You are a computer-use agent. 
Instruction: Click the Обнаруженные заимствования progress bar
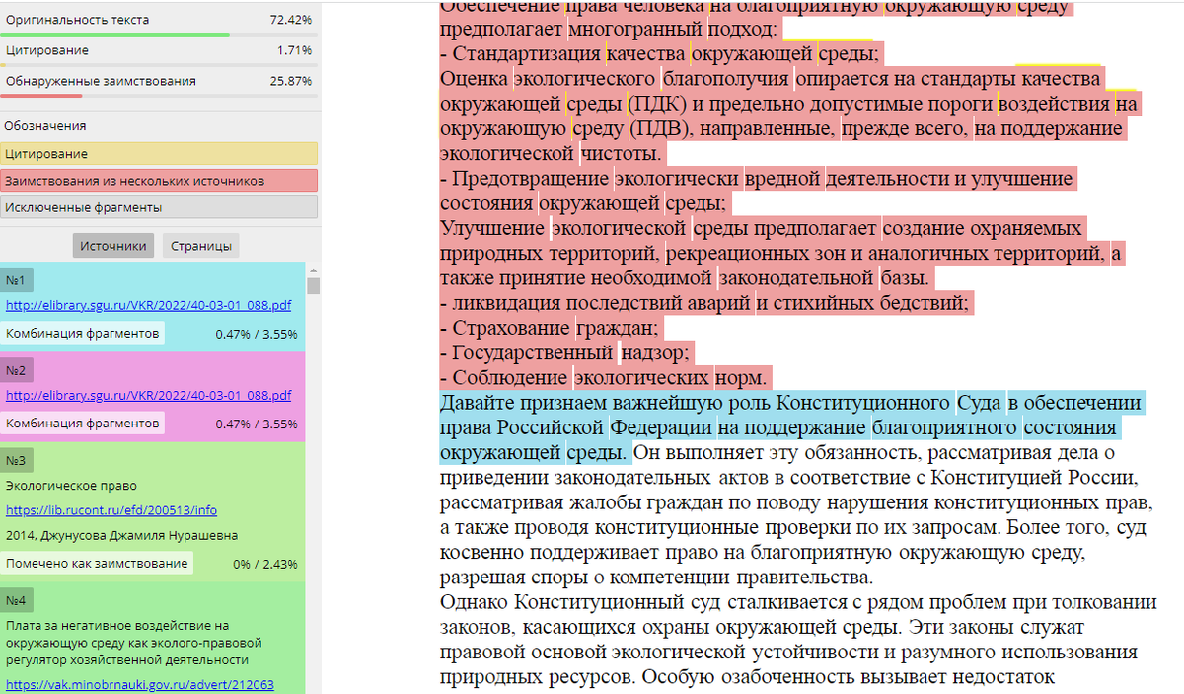[159, 96]
